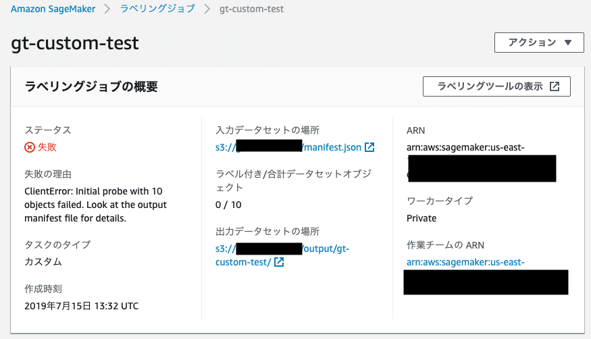Click the 失敗の理由 label
Screen dimensions: 591x339
(x=48, y=174)
